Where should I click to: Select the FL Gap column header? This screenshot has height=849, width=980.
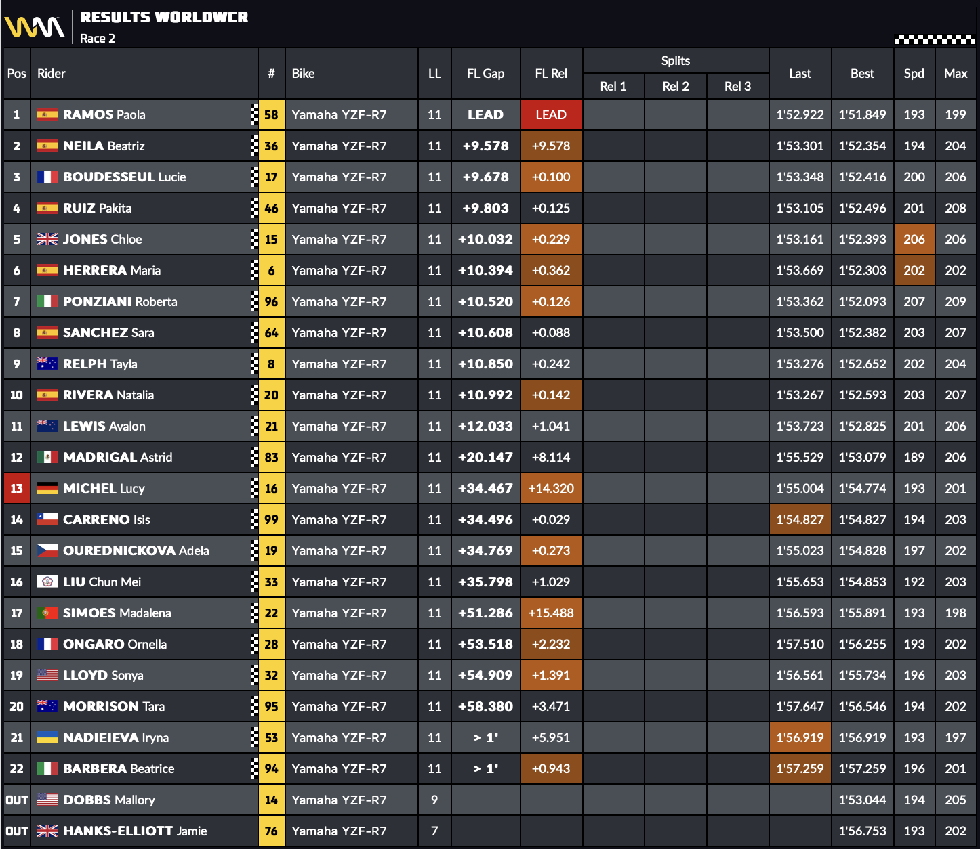[485, 74]
